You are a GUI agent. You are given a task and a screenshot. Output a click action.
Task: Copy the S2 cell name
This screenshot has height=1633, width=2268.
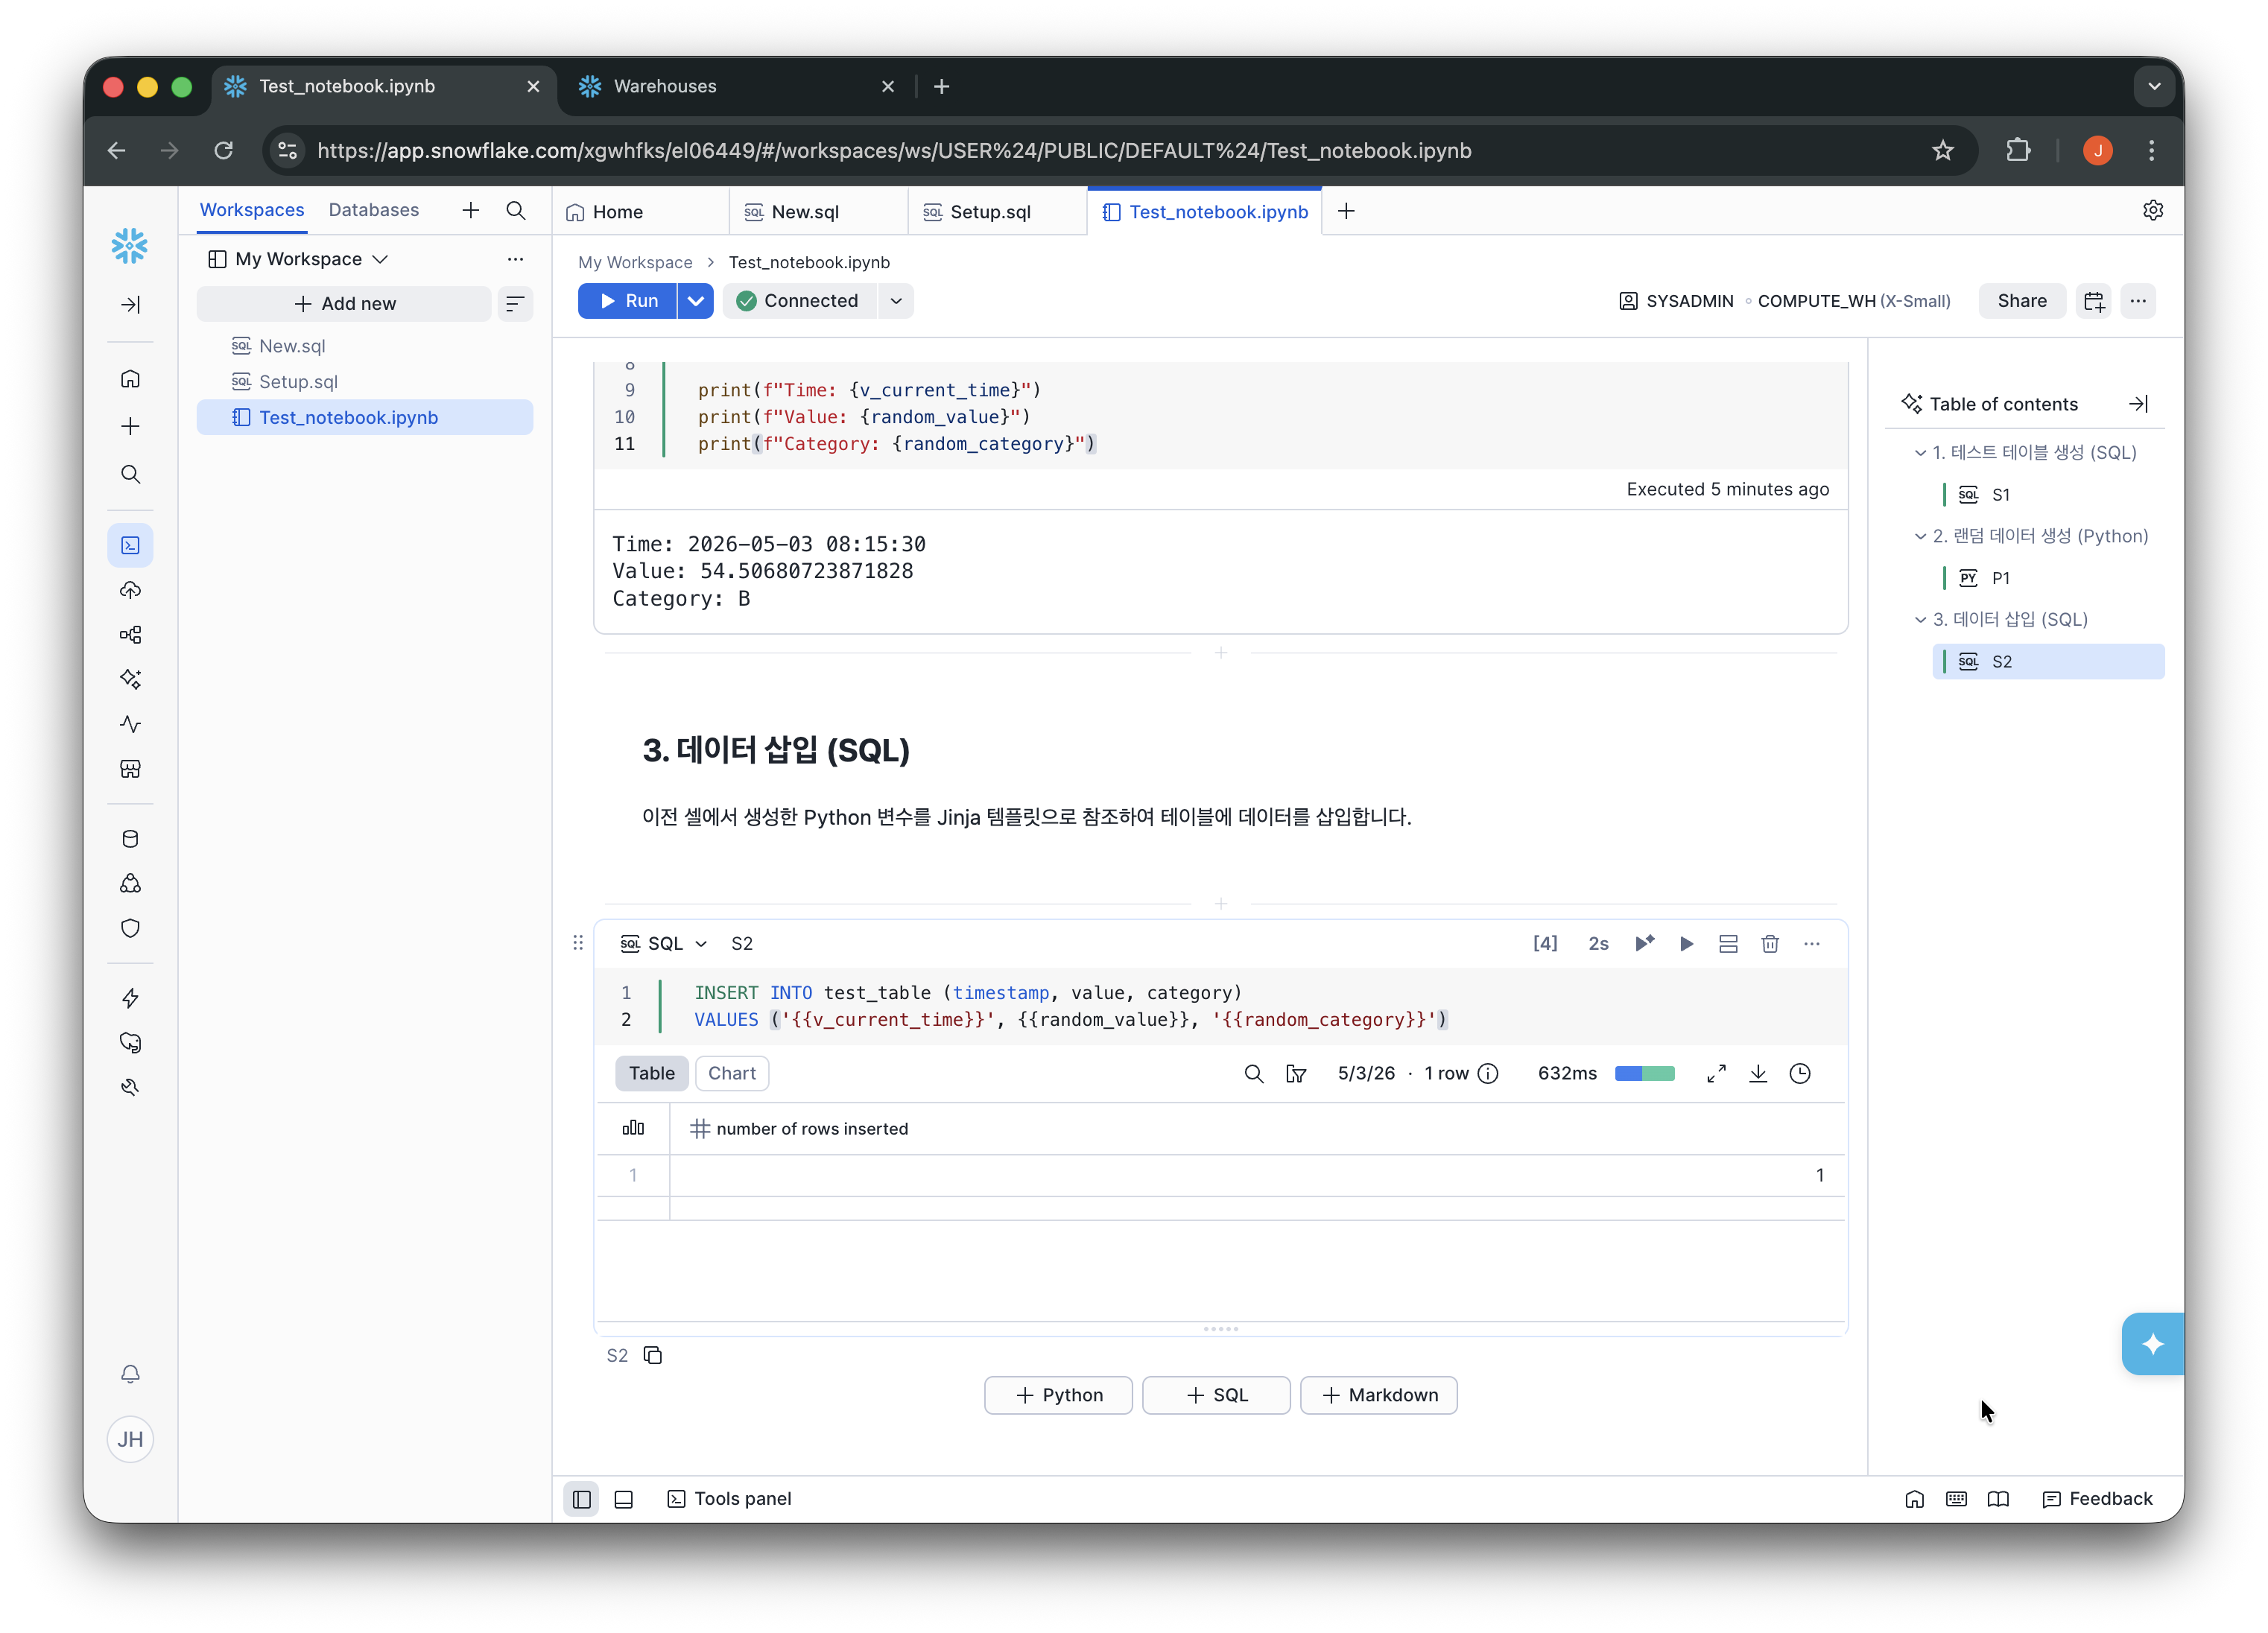click(653, 1355)
